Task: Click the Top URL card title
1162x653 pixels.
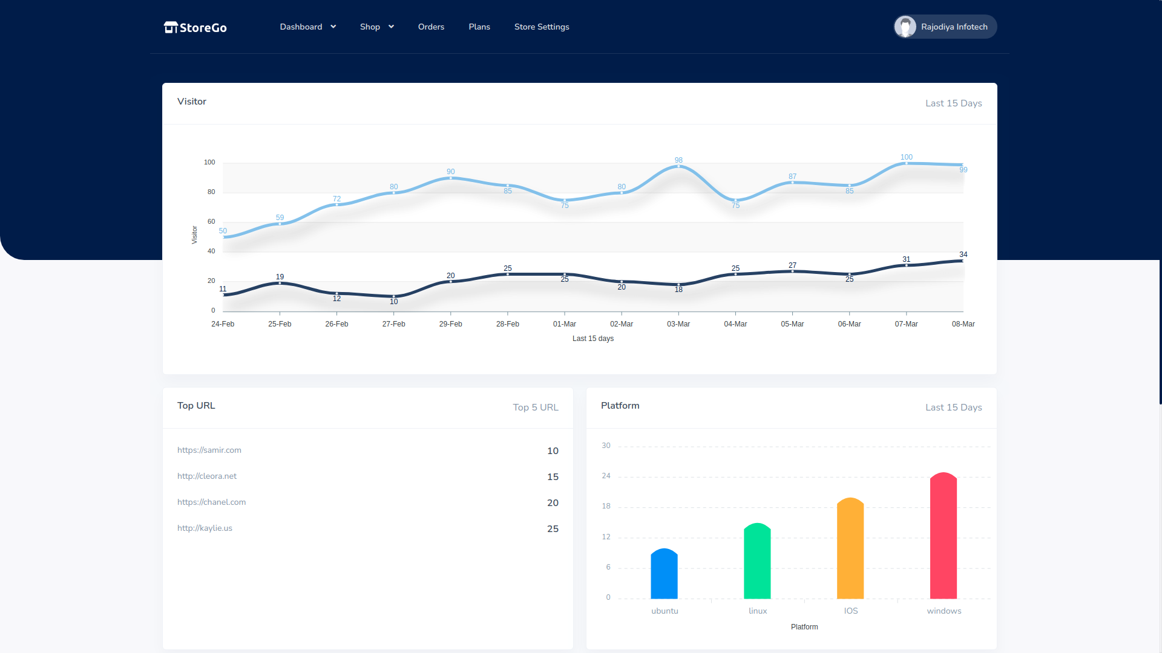Action: (x=196, y=406)
